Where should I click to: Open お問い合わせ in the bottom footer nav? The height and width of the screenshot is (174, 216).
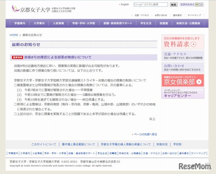tap(169, 153)
